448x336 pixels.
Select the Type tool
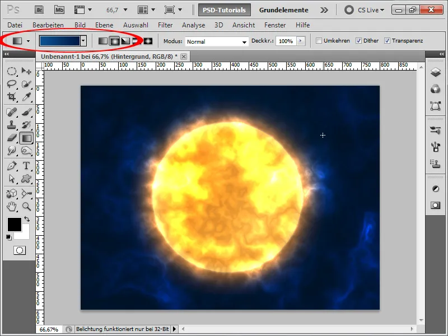(x=26, y=166)
